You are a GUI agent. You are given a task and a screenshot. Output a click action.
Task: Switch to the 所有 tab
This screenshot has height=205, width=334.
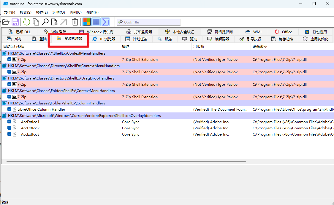click(x=14, y=39)
